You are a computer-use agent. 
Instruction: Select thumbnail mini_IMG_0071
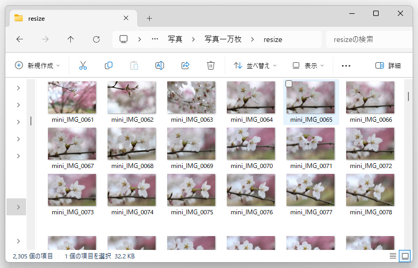tap(310, 144)
